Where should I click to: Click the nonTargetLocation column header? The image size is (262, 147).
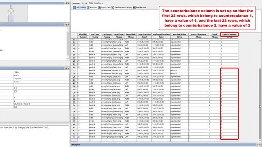161,34
